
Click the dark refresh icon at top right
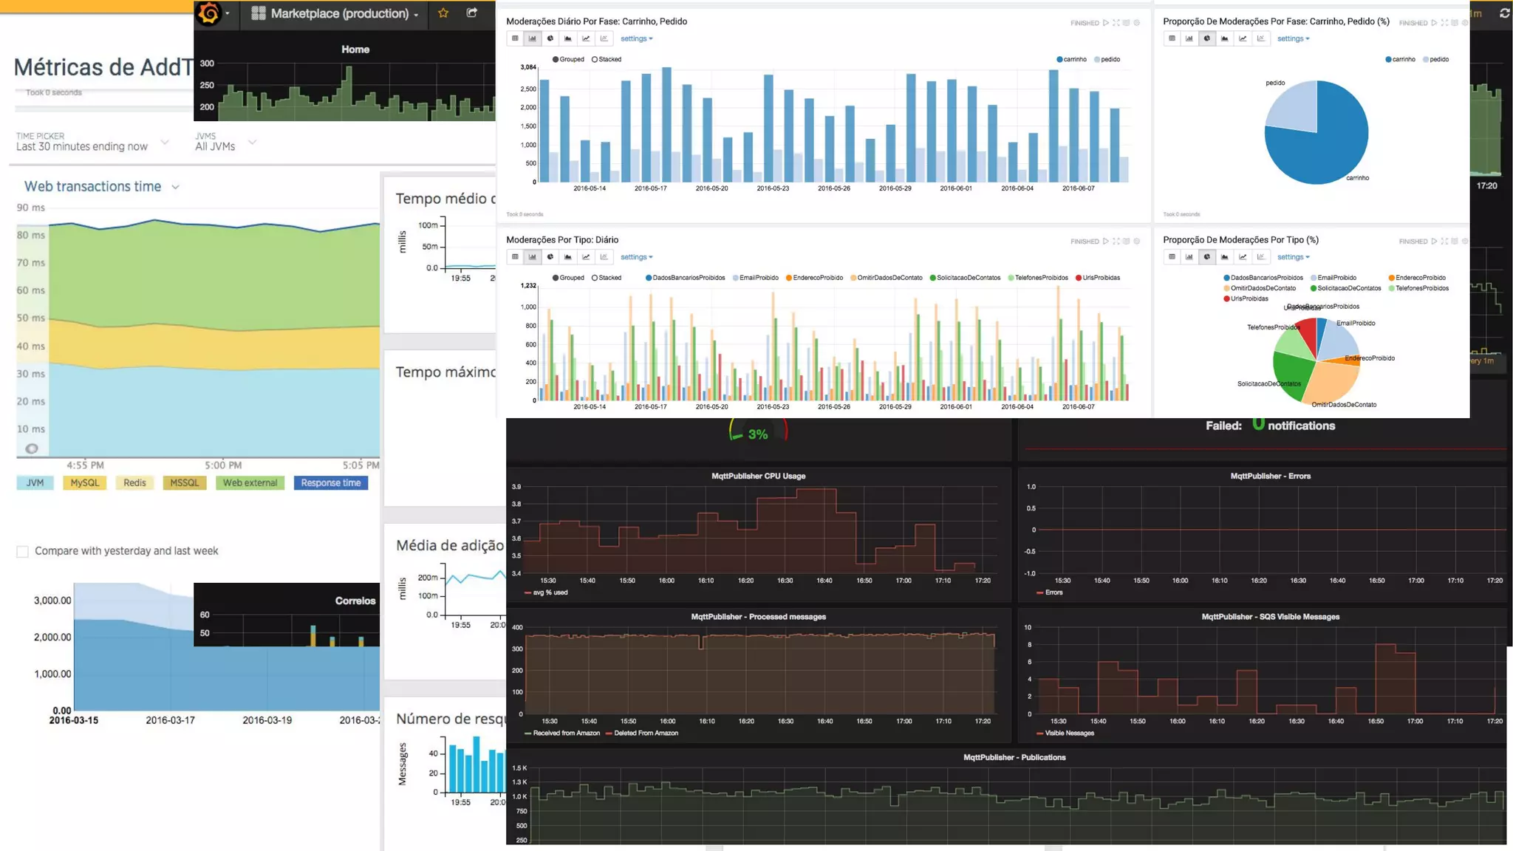pyautogui.click(x=1504, y=13)
